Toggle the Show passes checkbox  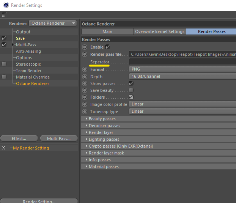131,83
